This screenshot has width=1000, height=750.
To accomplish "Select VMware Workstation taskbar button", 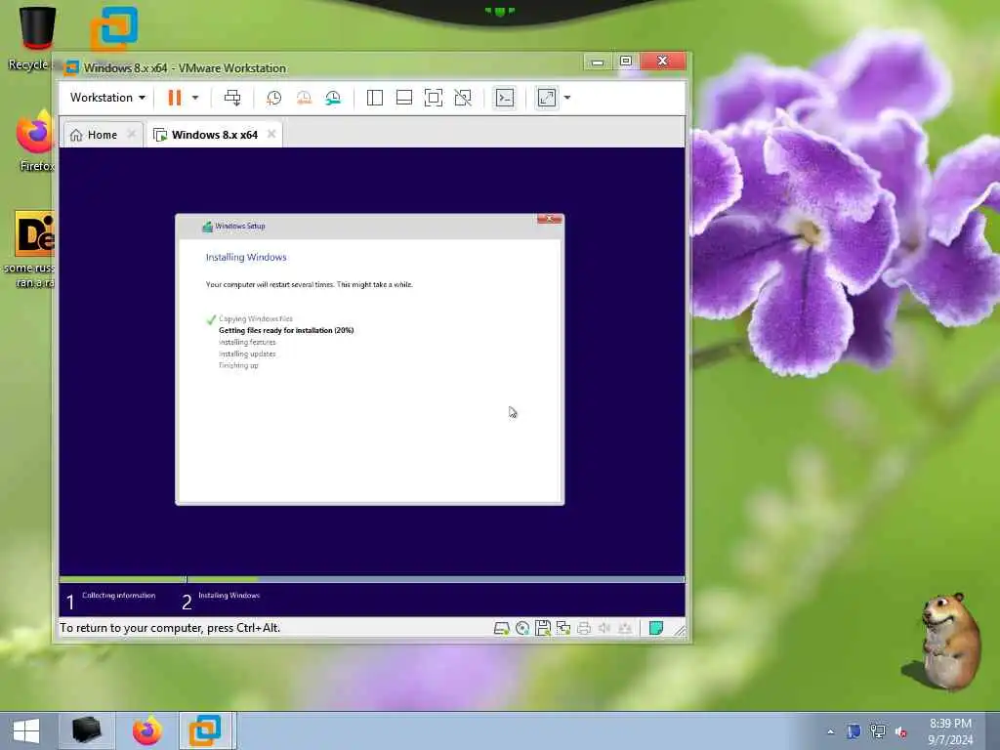I will [x=207, y=730].
